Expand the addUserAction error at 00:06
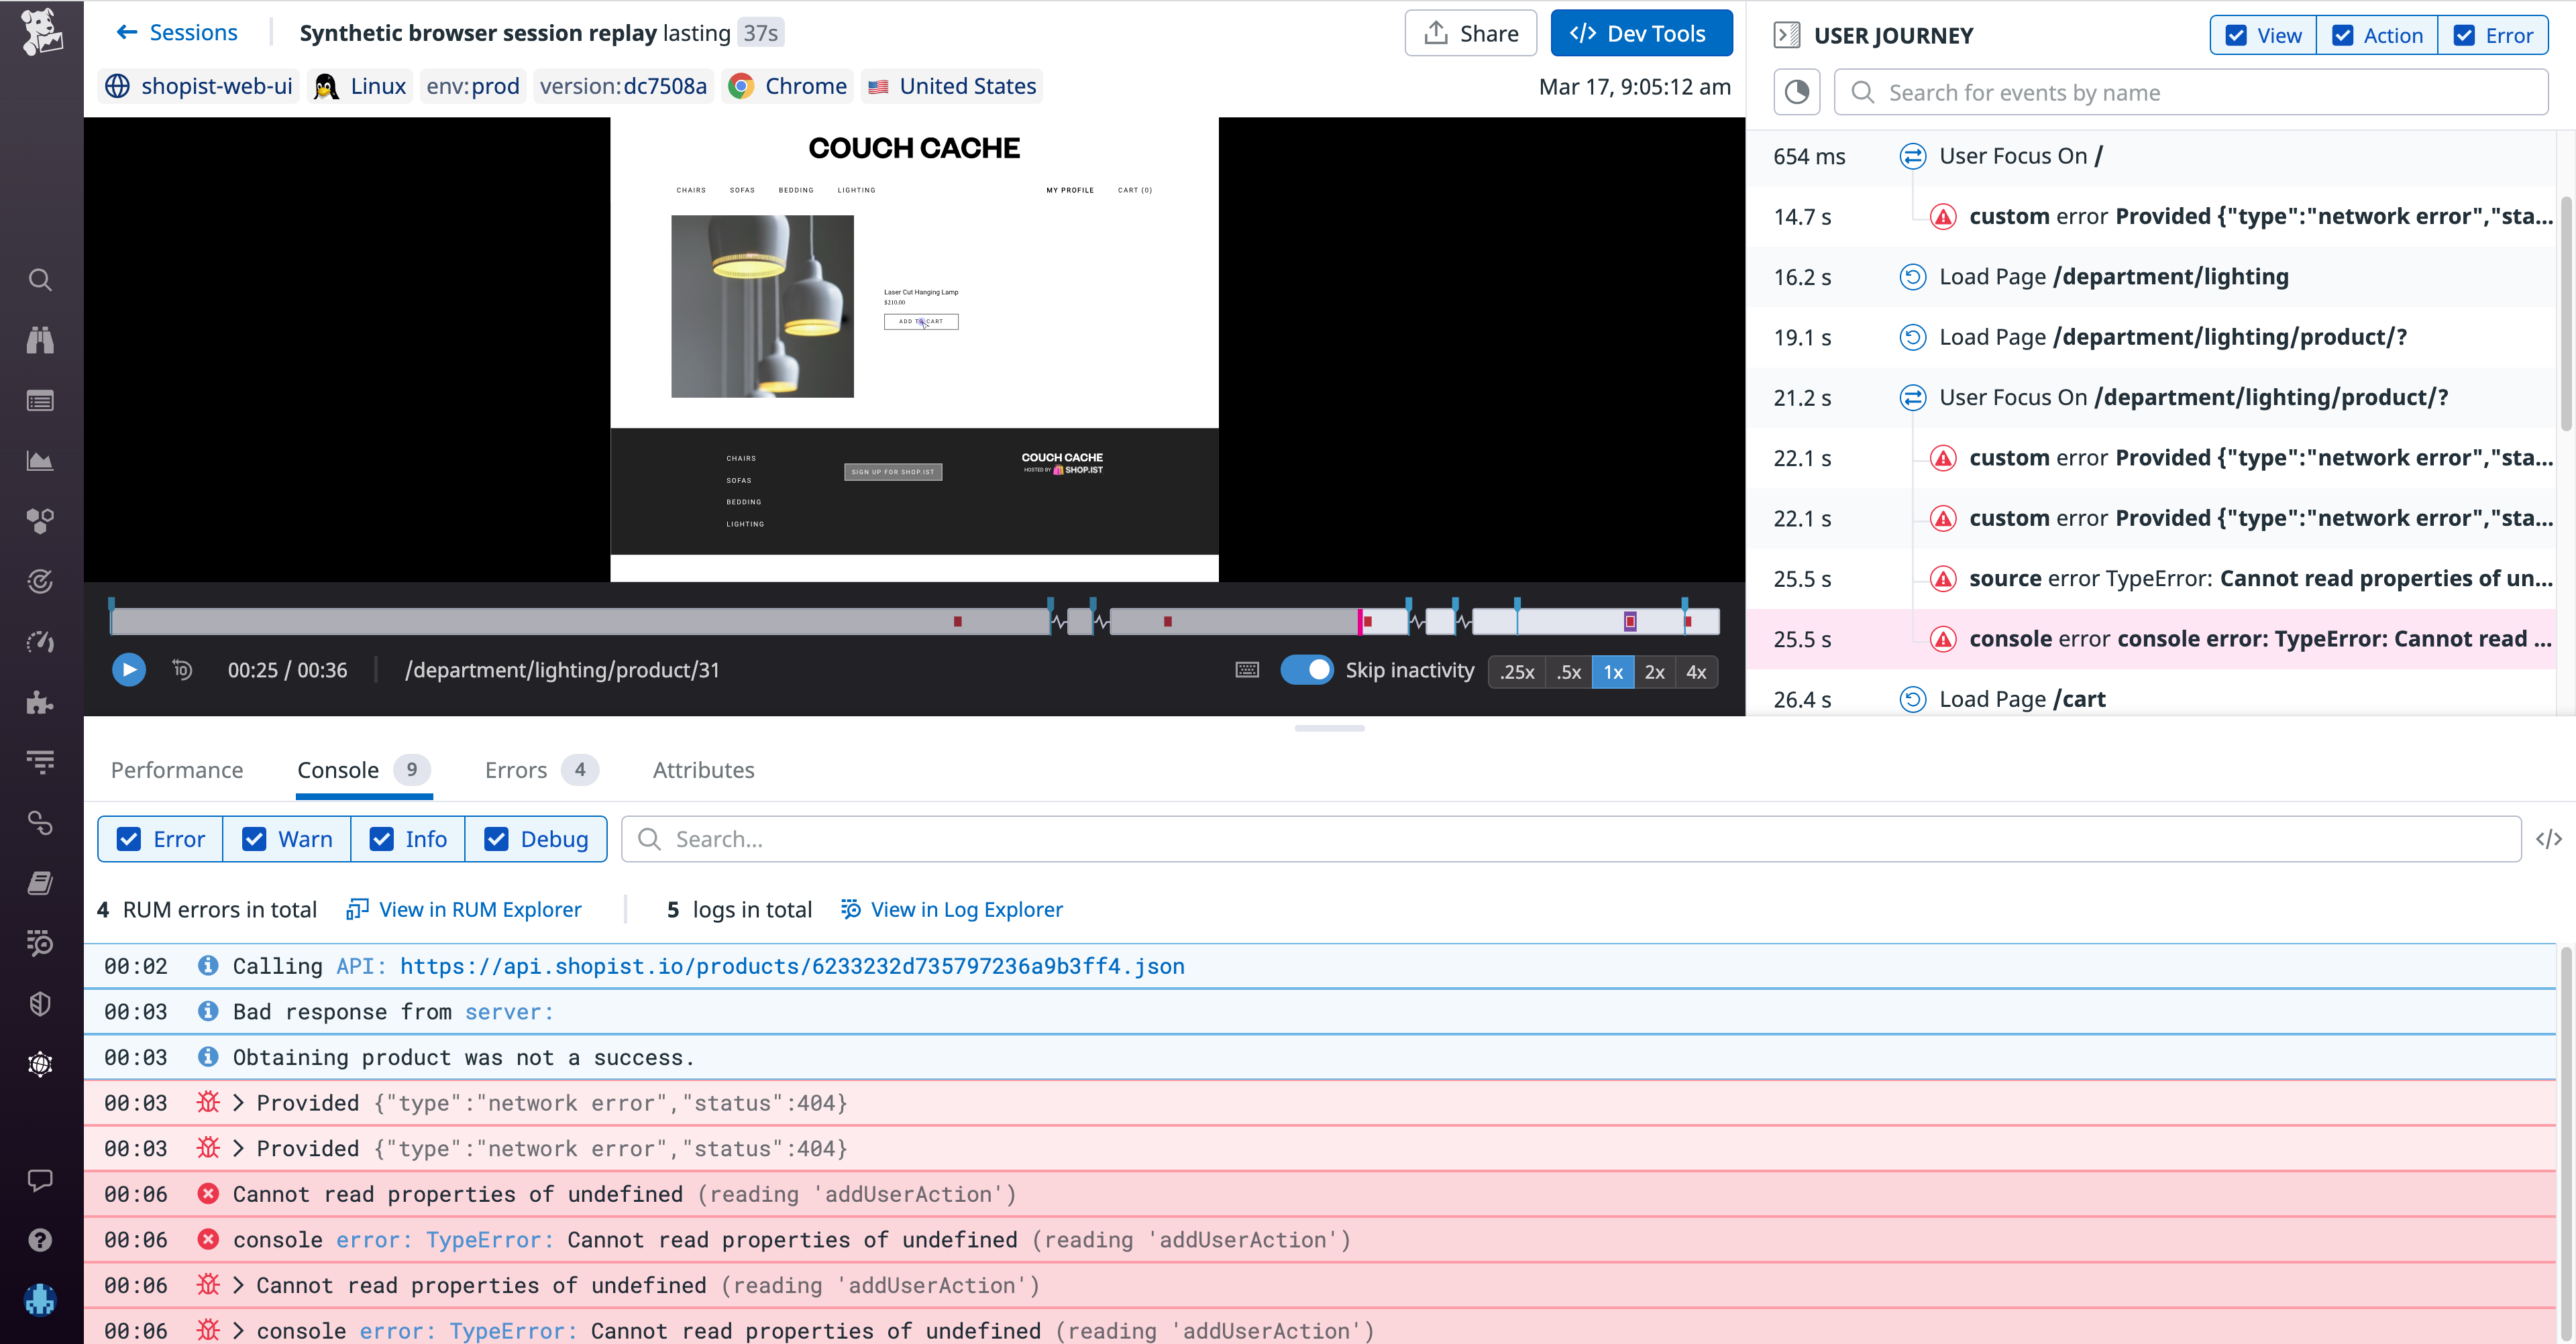 238,1285
